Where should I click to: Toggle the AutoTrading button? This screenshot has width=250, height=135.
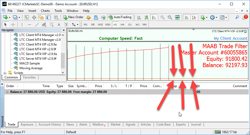[x=120, y=17]
